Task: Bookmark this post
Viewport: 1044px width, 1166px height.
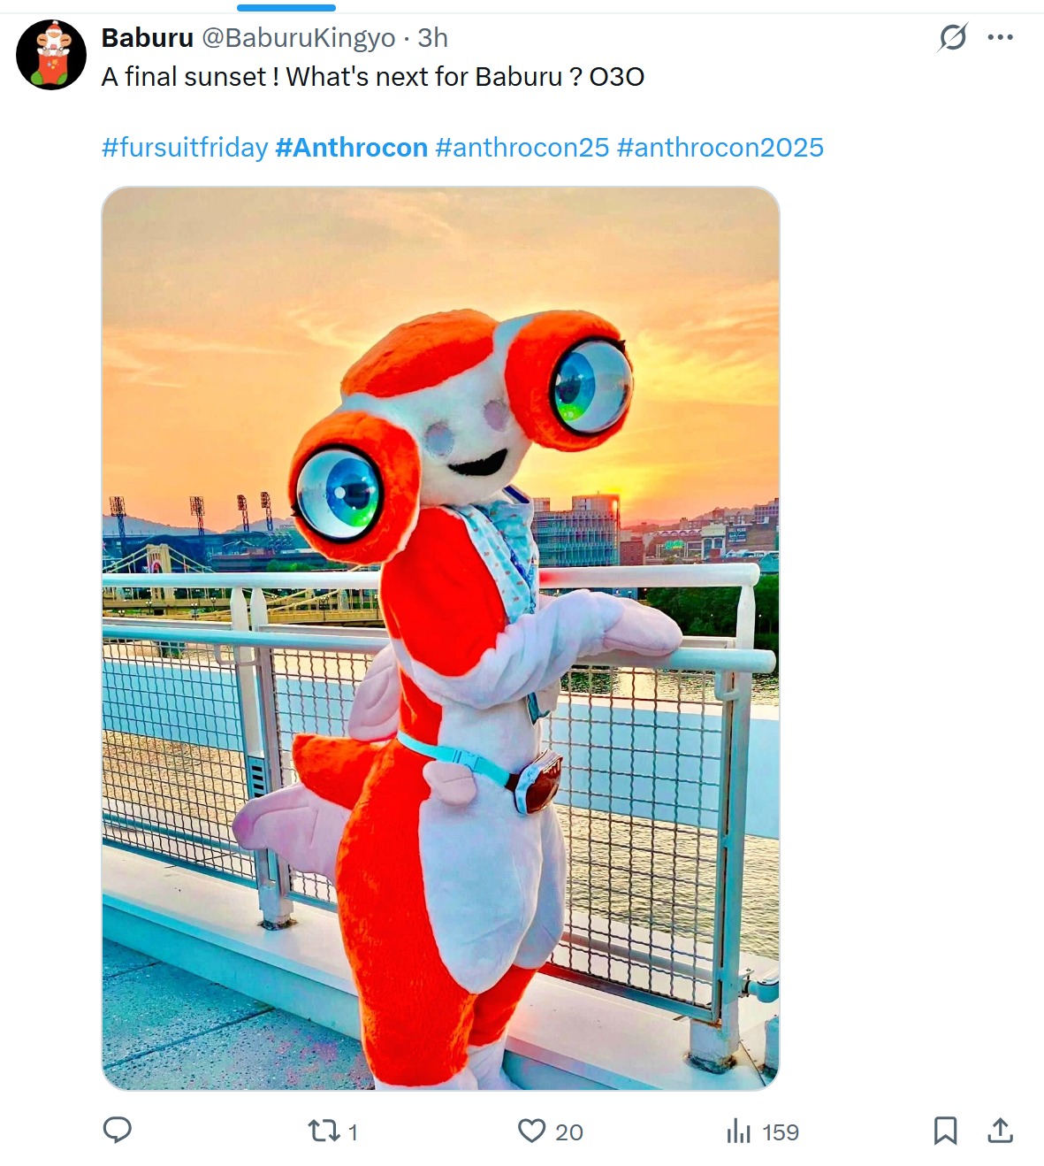Action: click(x=945, y=1131)
